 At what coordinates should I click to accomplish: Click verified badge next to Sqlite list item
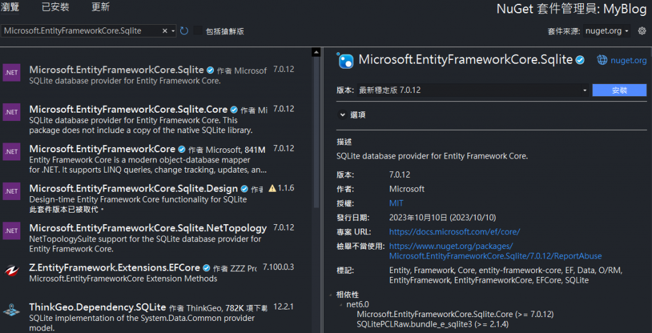[x=210, y=70]
